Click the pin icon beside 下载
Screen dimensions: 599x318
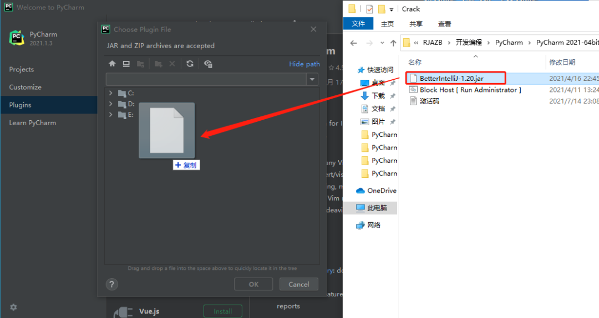point(392,96)
